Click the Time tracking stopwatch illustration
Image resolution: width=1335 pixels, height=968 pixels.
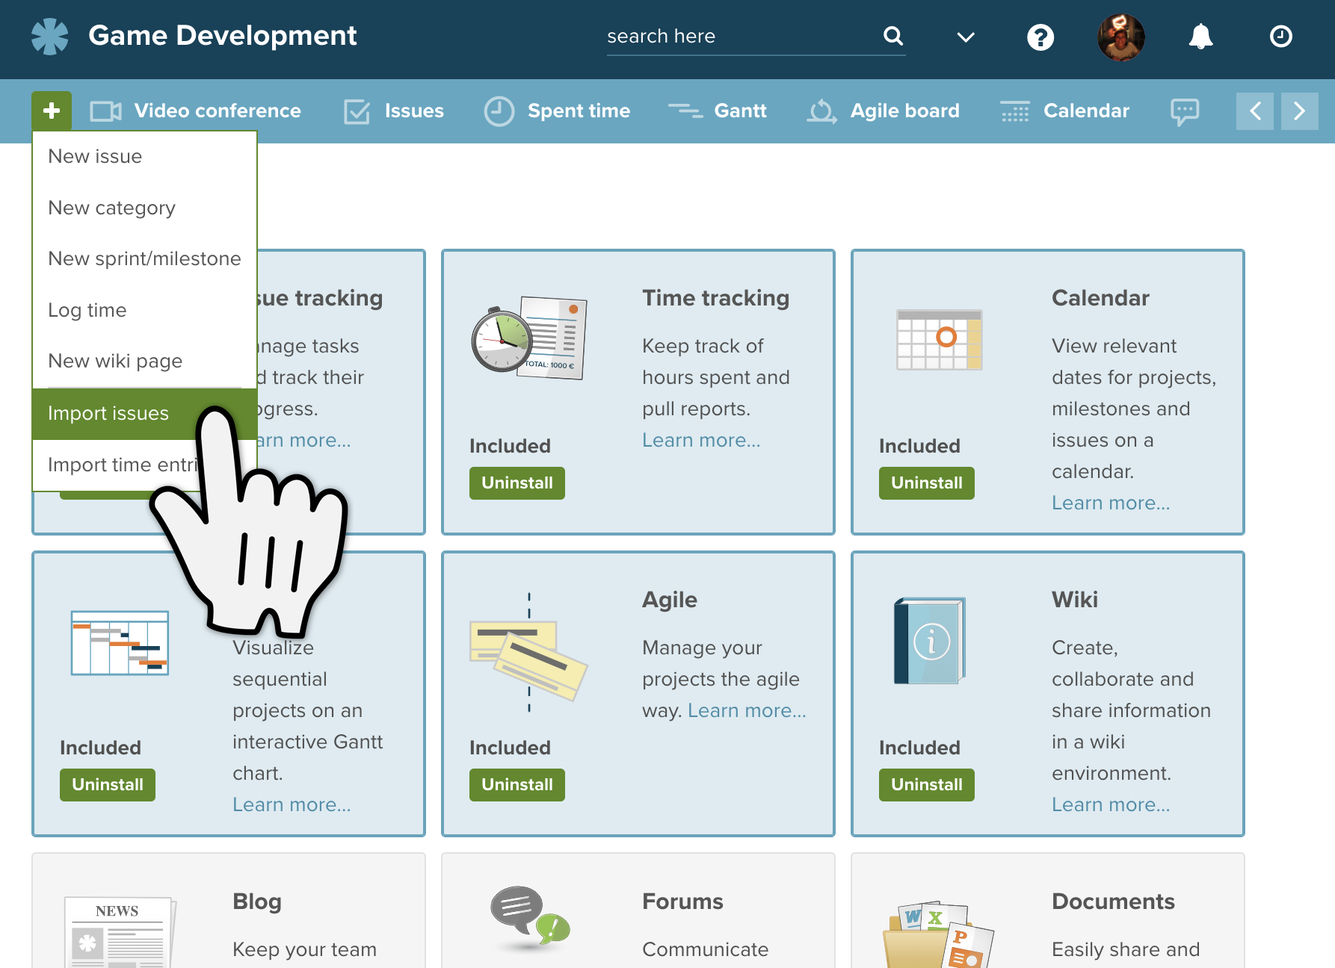coord(529,338)
